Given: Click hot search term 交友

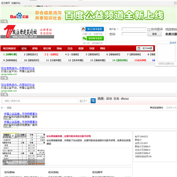Looking at the screenshot, I should click(x=117, y=99).
